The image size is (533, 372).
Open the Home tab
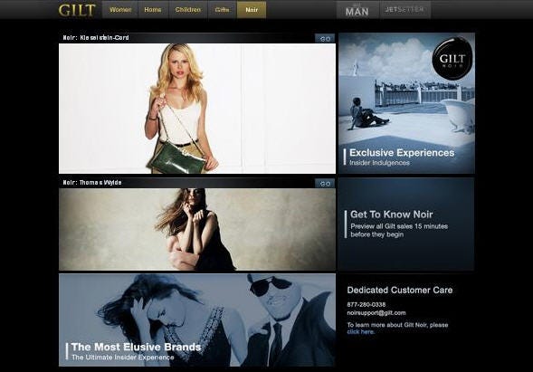153,10
